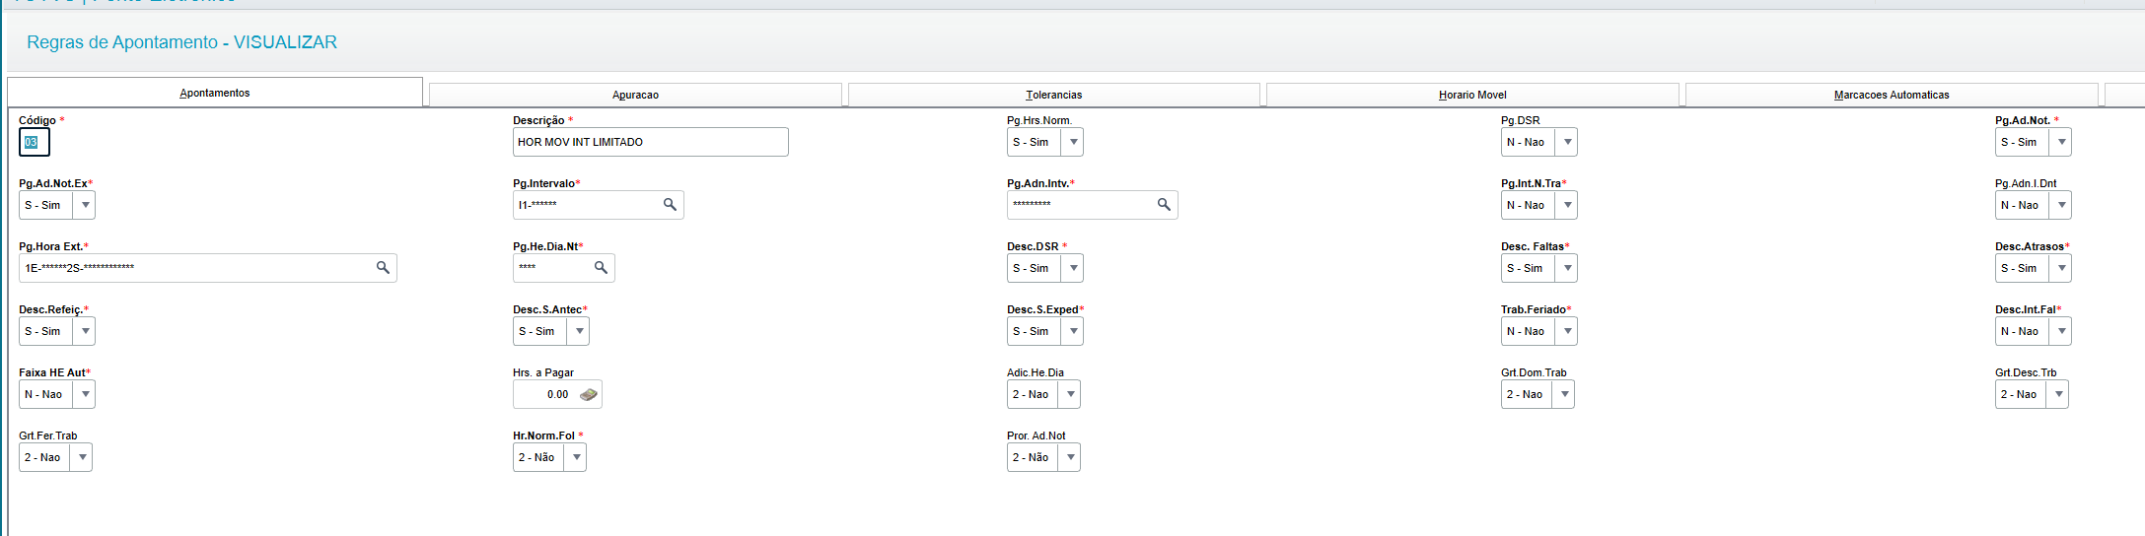Switch to the Apuracao tab
Screen dimensions: 2145x536
(x=635, y=95)
